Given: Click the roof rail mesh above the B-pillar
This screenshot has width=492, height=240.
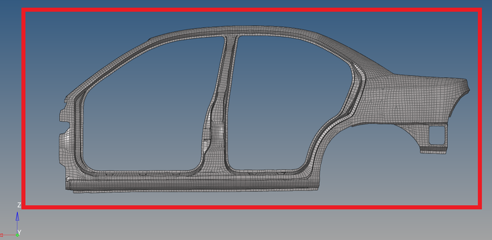Looking at the screenshot, I should click(231, 31).
